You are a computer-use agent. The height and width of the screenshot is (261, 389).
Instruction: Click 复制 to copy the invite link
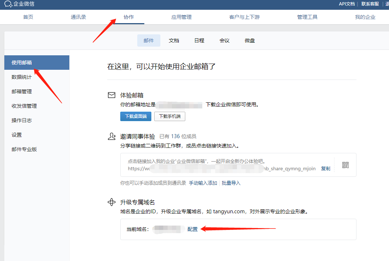[325, 168]
